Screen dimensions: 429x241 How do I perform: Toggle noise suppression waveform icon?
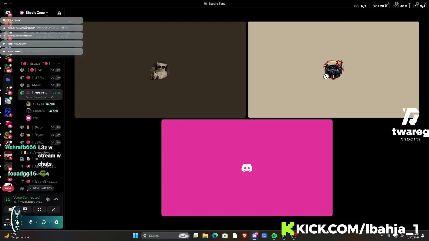point(48,199)
